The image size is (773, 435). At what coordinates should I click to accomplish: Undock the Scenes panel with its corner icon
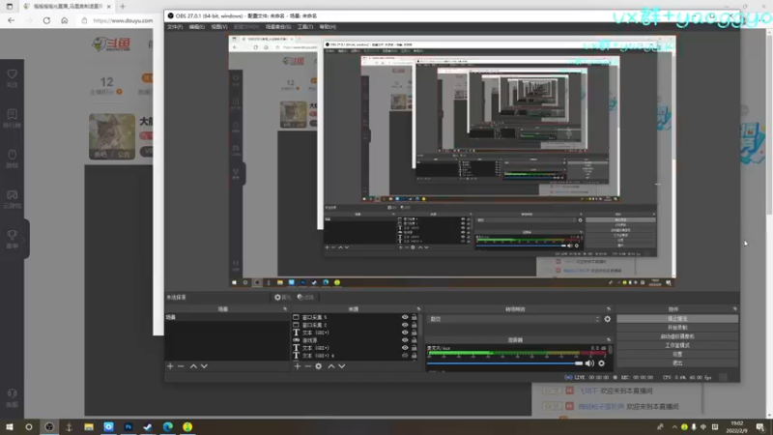click(x=285, y=309)
